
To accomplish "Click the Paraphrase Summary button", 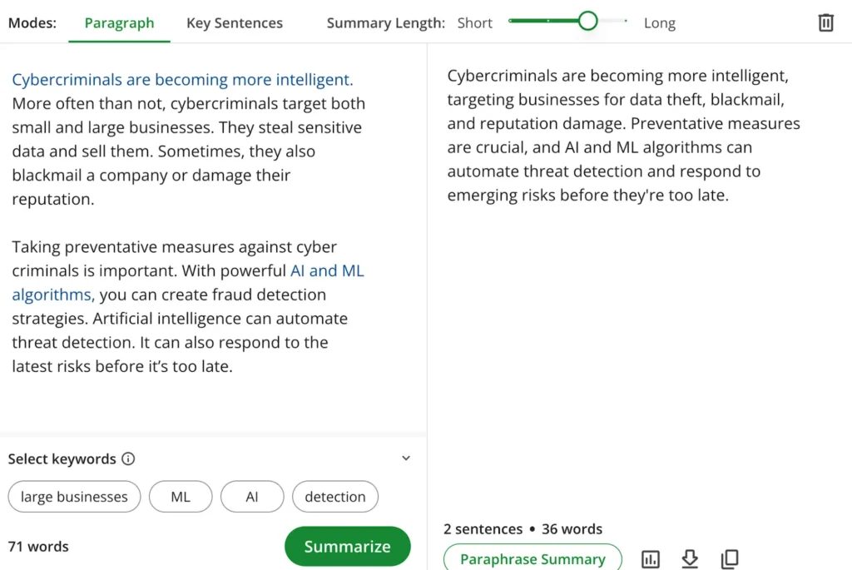I will pos(532,558).
